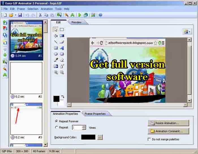Click the New animation toolbar icon

coord(5,15)
